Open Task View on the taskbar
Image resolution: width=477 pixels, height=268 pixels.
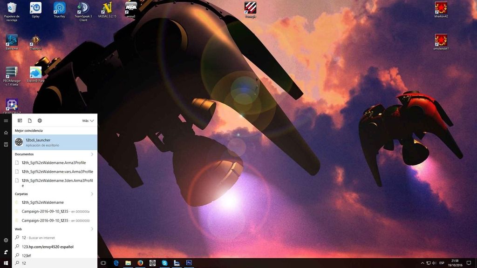coord(103,263)
